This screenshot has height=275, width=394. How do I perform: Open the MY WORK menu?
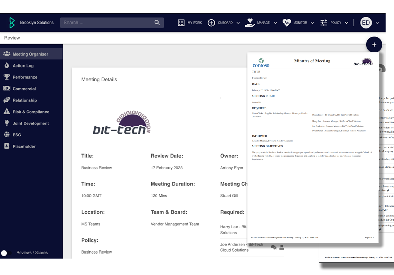point(195,23)
